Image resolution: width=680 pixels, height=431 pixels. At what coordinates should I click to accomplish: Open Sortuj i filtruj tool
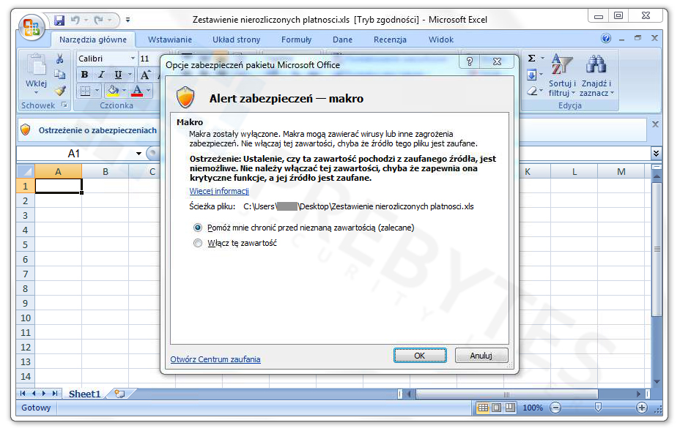click(561, 75)
